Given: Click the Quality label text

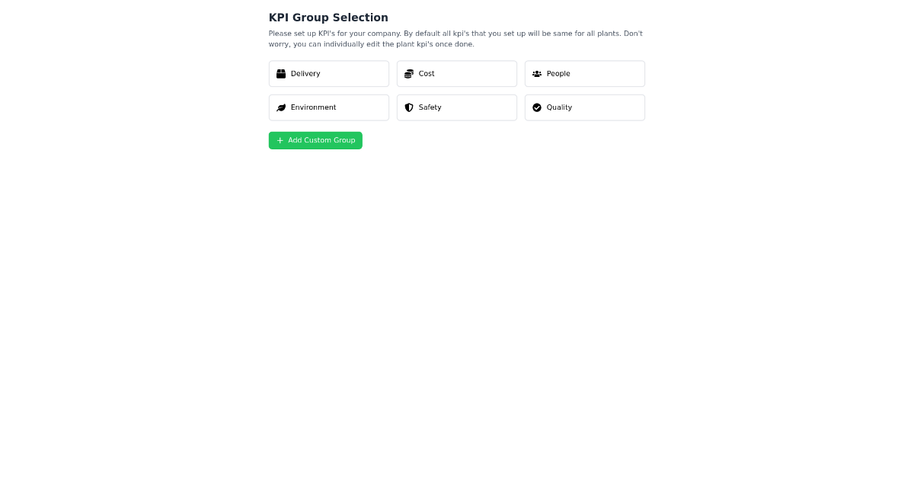Looking at the screenshot, I should [x=559, y=107].
